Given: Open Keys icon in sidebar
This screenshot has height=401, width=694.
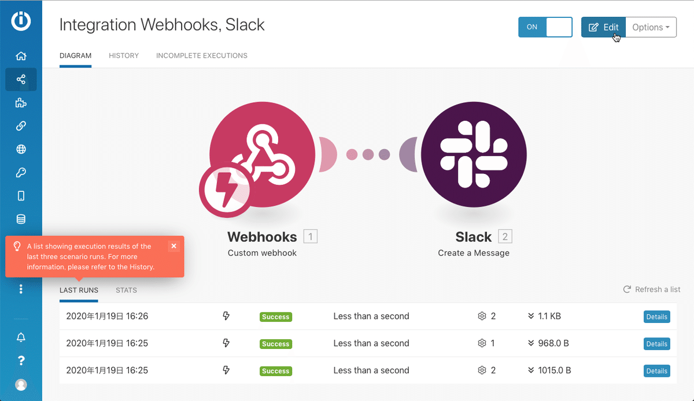Looking at the screenshot, I should [x=21, y=173].
